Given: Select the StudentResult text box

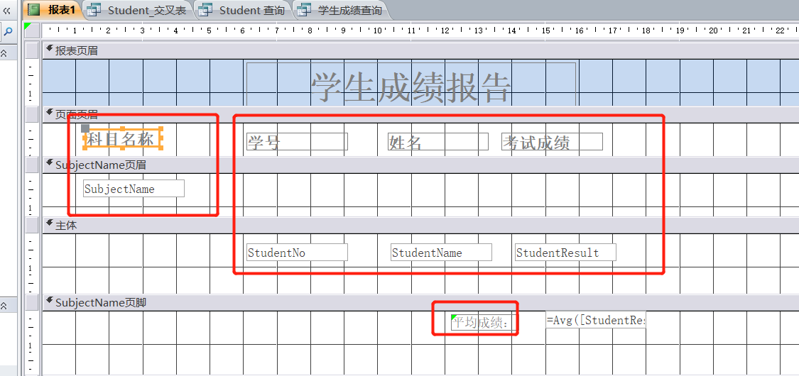Looking at the screenshot, I should tap(565, 253).
